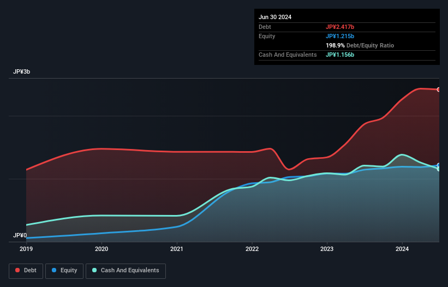Click Cash And Equivalents label in tooltip

288,55
